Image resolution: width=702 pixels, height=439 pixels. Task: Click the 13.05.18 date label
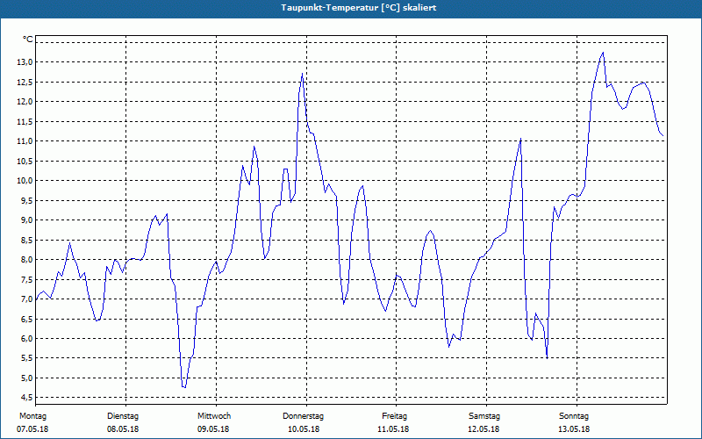[x=574, y=429]
